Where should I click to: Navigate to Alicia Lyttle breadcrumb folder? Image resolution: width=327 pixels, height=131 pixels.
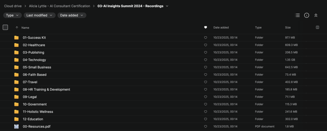click(62, 6)
